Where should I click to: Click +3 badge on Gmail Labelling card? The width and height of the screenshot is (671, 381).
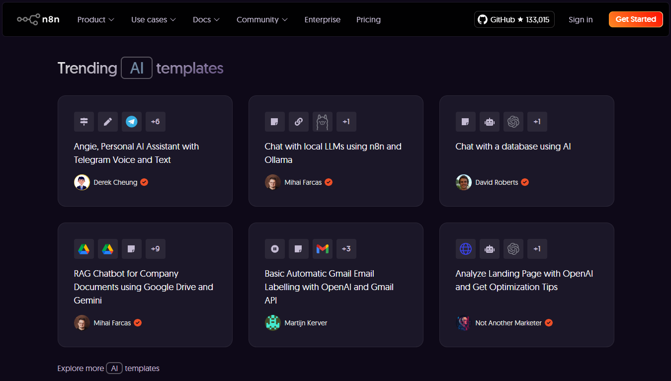pyautogui.click(x=346, y=249)
